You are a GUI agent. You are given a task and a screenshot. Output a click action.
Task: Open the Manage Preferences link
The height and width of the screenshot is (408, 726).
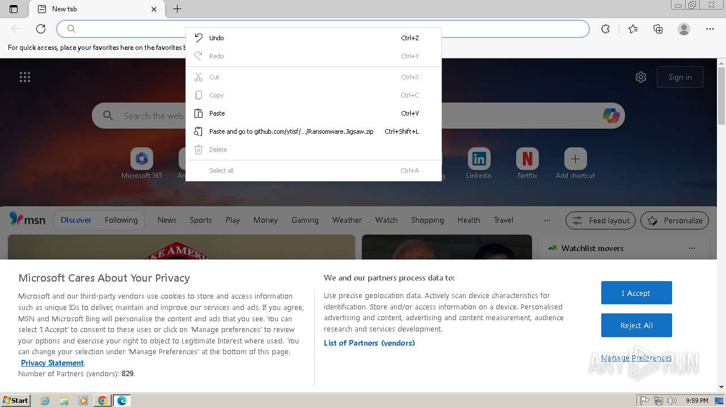tap(636, 358)
